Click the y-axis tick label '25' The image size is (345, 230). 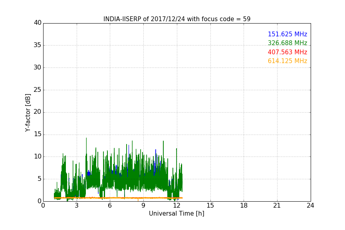pos(38,90)
